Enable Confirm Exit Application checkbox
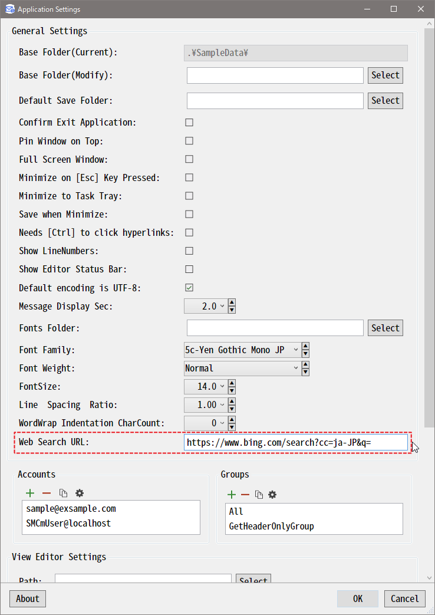 (189, 123)
